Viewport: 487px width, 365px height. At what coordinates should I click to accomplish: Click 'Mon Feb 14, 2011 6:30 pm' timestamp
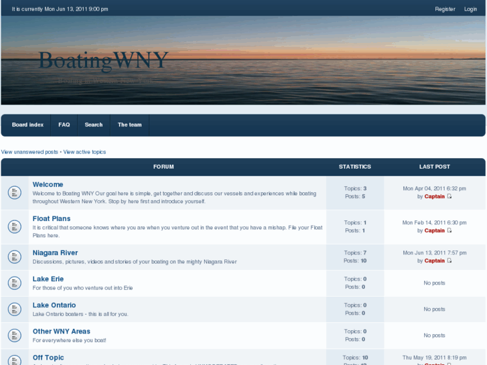point(435,223)
